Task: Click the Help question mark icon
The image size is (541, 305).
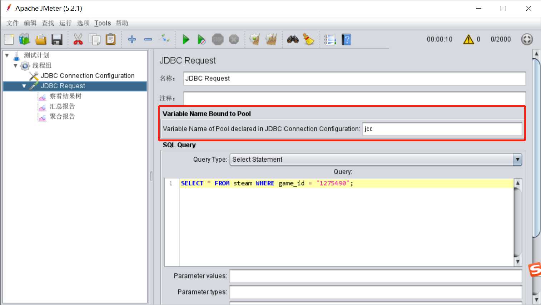Action: point(346,39)
